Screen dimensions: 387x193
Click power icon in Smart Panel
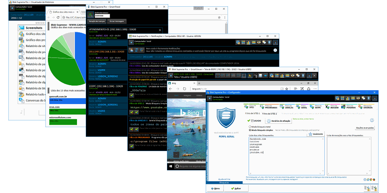pyautogui.click(x=90, y=14)
